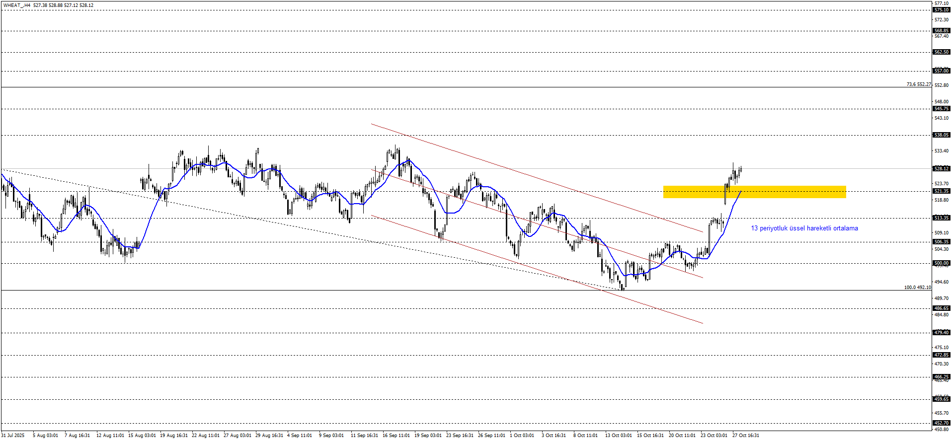Viewport: 952px width, 441px height.
Task: Click the 562.50 price level tag
Action: pos(942,52)
